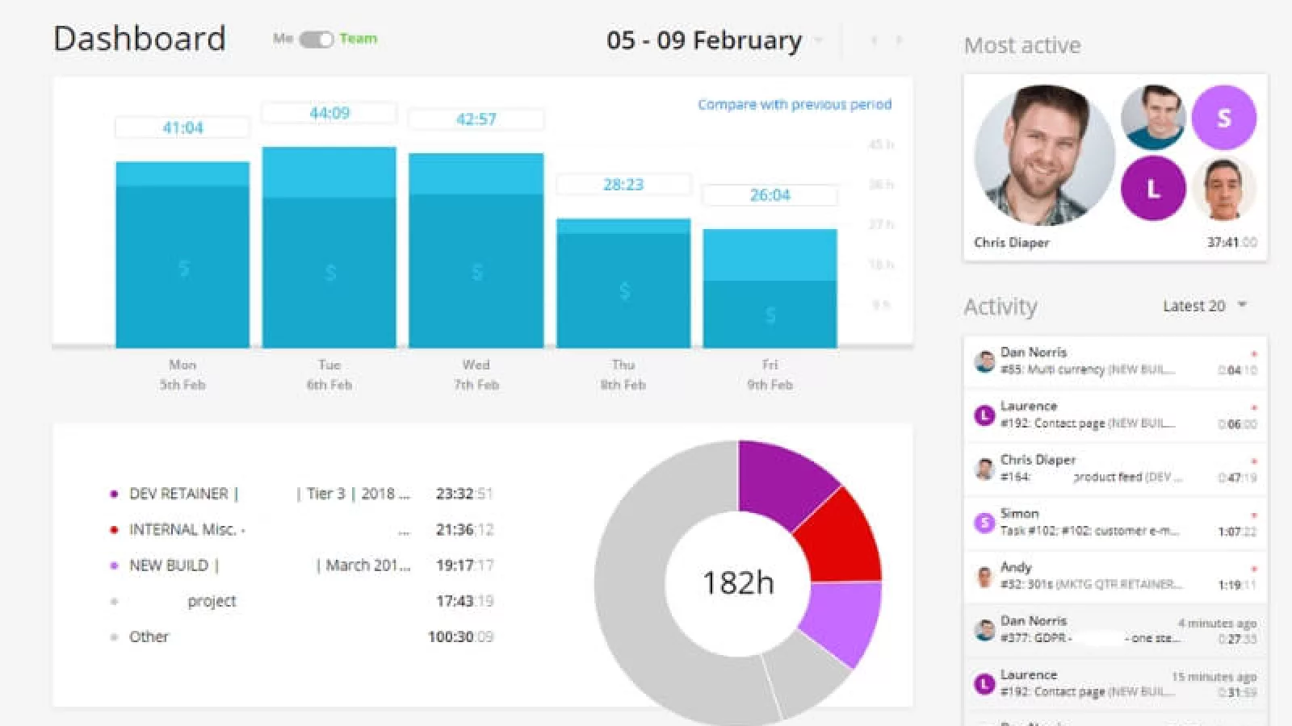Click the dollar icon in Thursday's bar
This screenshot has width=1292, height=726.
pos(623,290)
